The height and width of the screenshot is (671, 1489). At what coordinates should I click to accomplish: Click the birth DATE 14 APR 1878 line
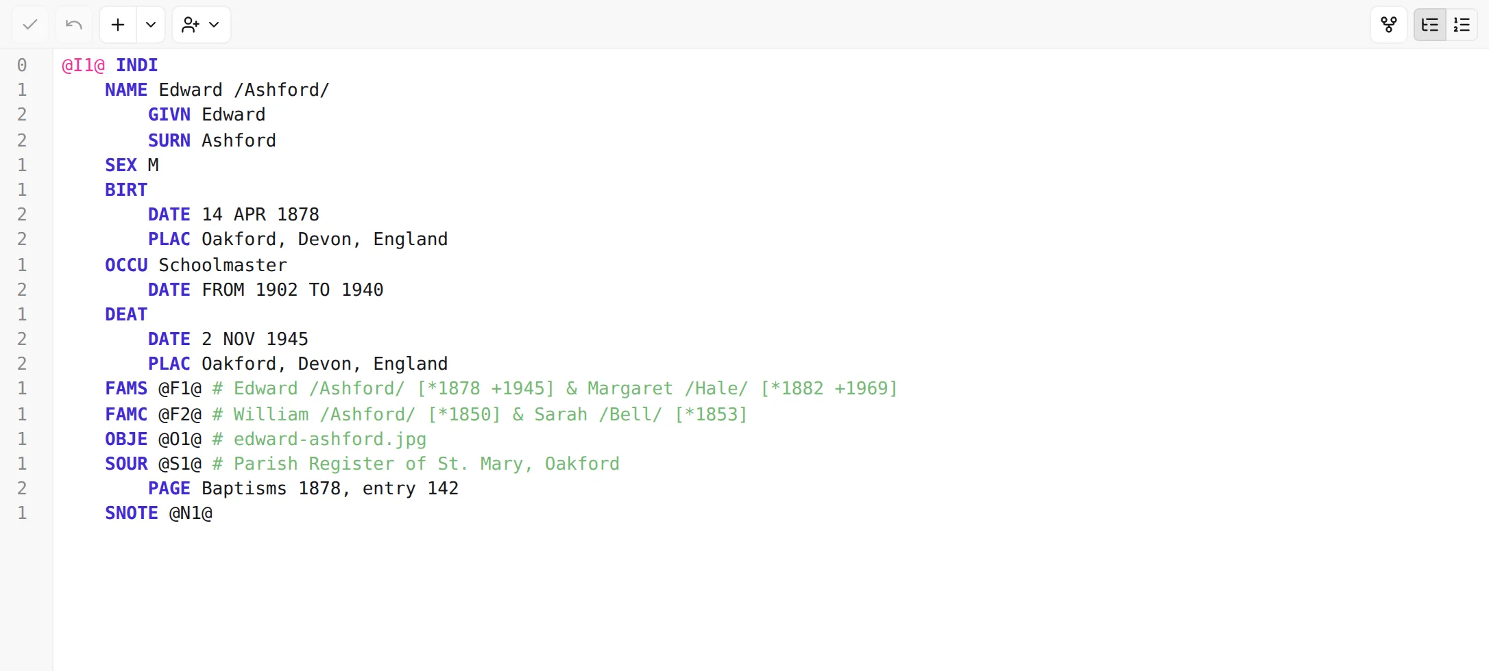[x=234, y=214]
